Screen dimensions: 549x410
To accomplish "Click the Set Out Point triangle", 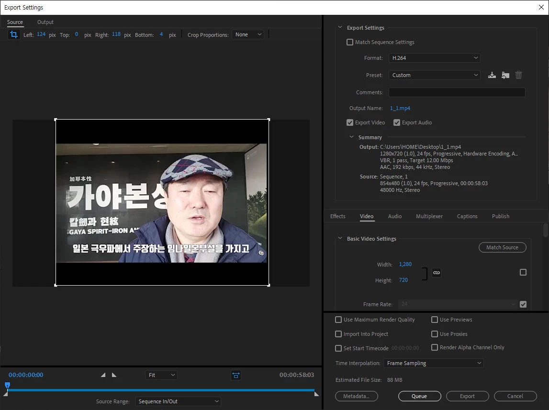I will (x=114, y=375).
